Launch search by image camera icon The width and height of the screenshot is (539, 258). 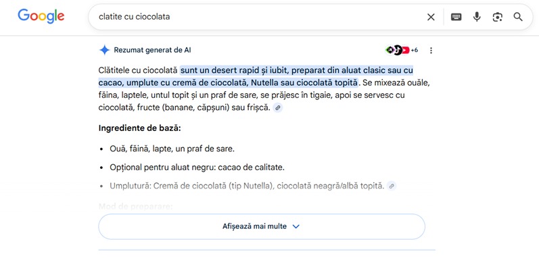pyautogui.click(x=497, y=17)
